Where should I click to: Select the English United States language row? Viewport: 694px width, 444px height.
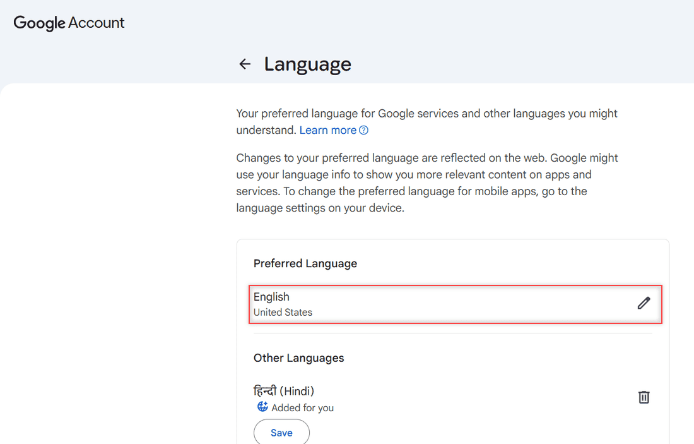[x=456, y=304]
